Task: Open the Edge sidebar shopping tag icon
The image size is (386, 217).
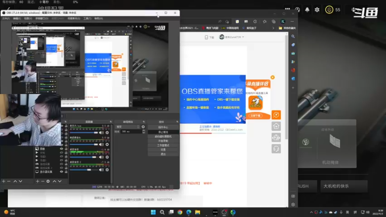Action: (293, 45)
